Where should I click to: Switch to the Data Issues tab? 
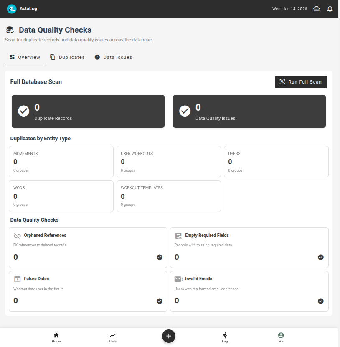pyautogui.click(x=113, y=57)
